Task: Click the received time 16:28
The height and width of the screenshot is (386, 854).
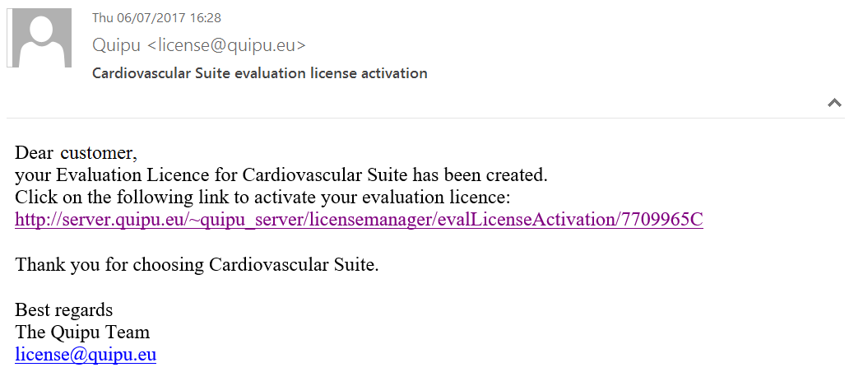Action: coord(207,18)
